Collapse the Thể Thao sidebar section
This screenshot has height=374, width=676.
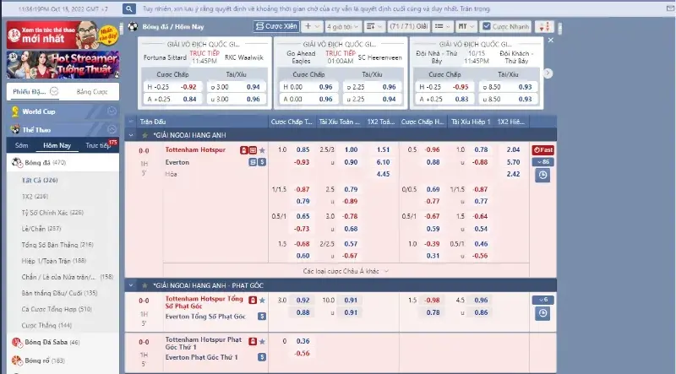(112, 129)
